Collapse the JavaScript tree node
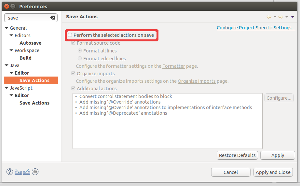 [x=7, y=88]
